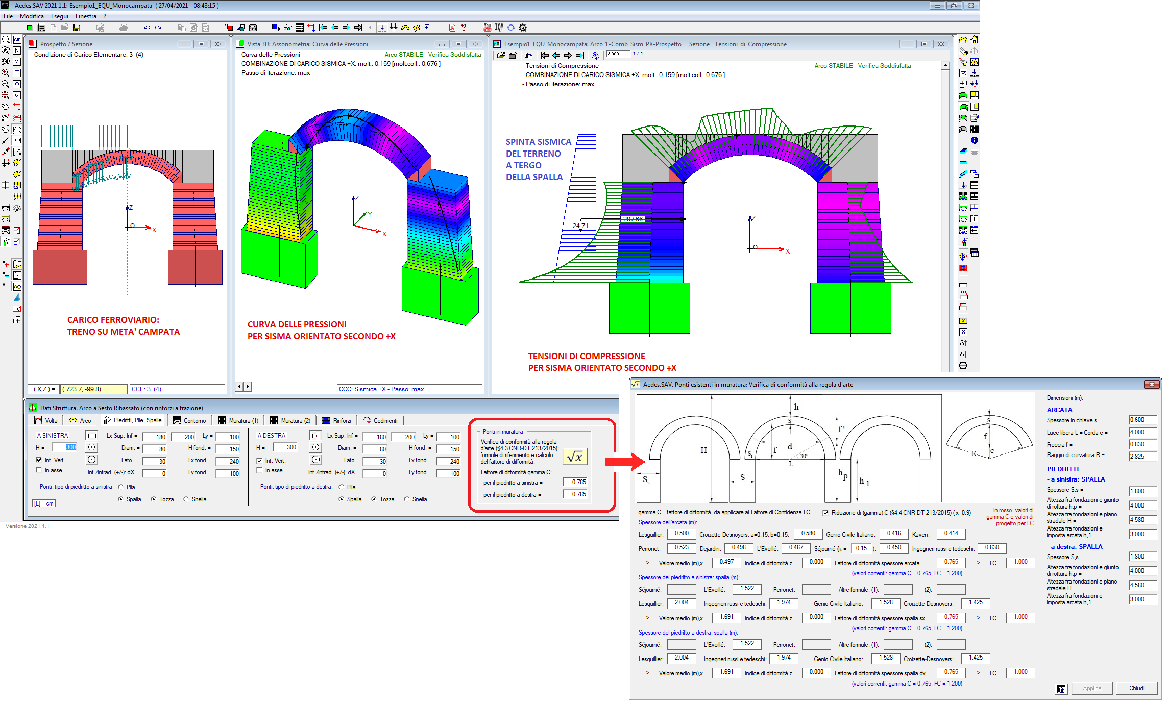
Task: Open the Finestra menu
Action: (x=86, y=16)
